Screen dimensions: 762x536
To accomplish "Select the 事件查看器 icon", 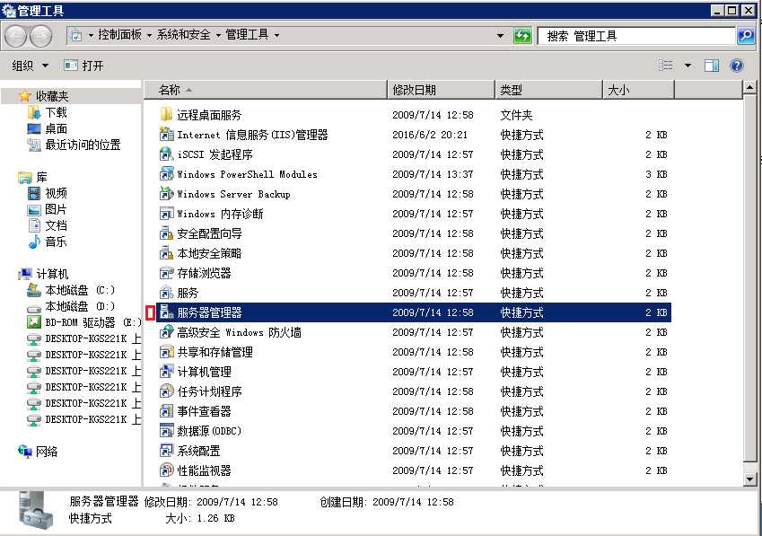I will point(166,411).
